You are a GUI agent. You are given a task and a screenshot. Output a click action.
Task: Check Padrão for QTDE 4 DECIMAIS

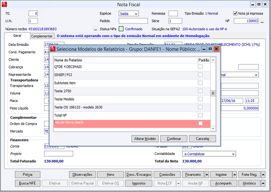coord(201,67)
